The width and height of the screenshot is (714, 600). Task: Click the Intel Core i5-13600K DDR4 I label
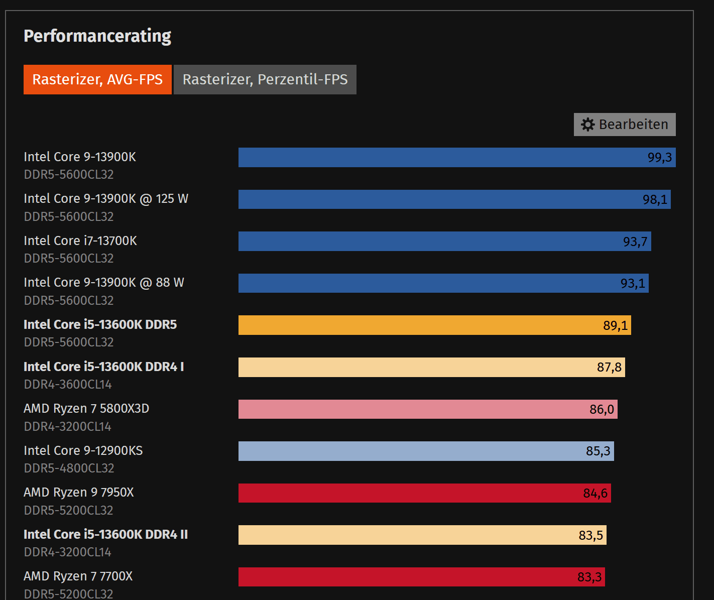click(104, 367)
